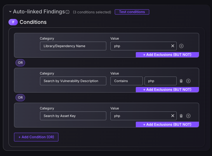Clear the php value in Asset Key row
This screenshot has width=212, height=156.
coord(173,116)
